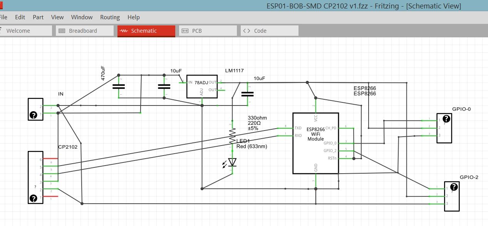Select the 470uF capacitor symbol

(x=118, y=87)
